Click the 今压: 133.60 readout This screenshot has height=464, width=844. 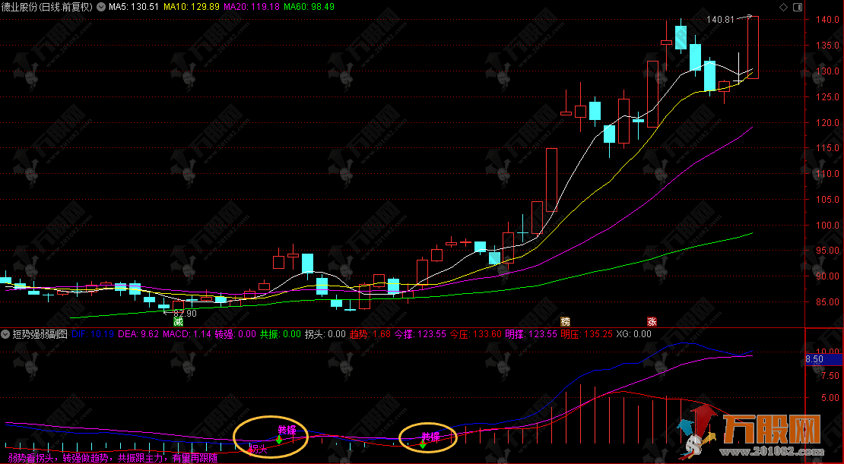coord(476,334)
